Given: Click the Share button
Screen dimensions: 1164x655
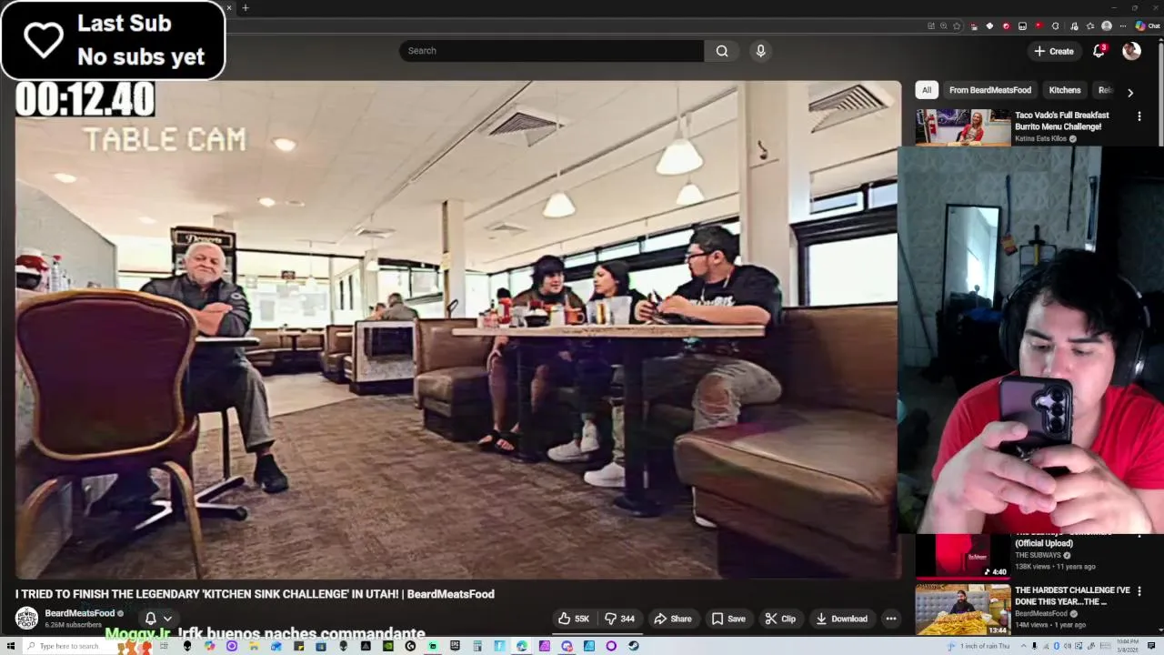Looking at the screenshot, I should (x=673, y=619).
